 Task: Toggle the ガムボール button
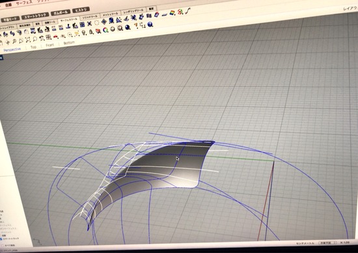[x=61, y=12]
